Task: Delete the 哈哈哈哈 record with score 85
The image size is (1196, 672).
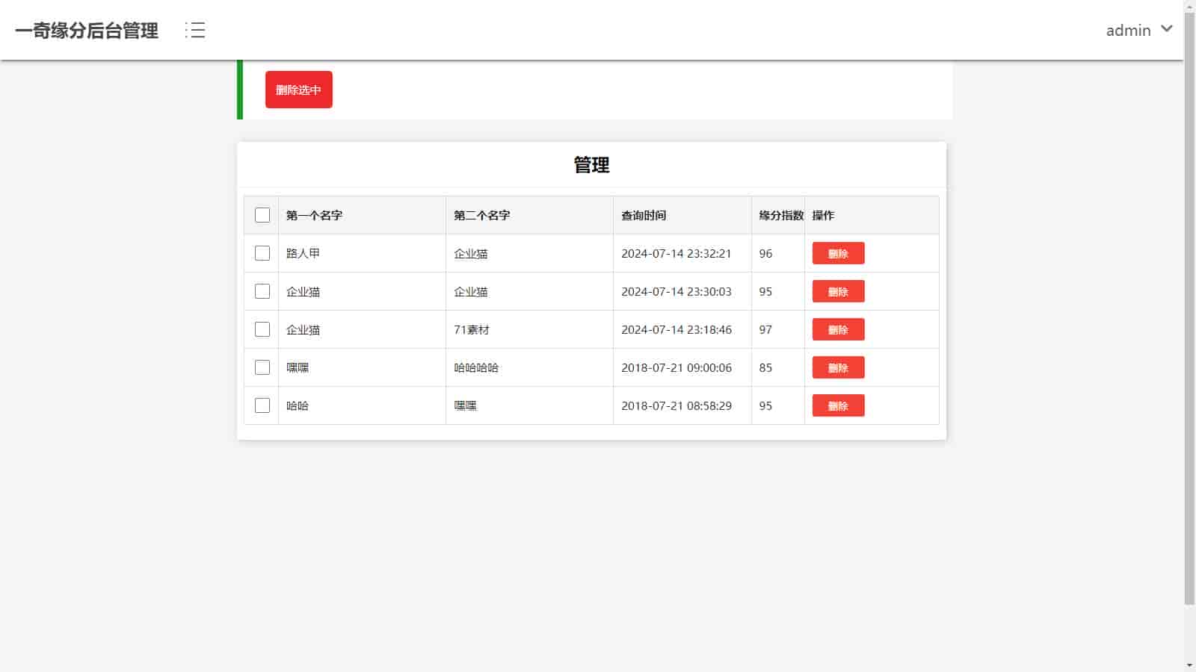Action: pos(838,367)
